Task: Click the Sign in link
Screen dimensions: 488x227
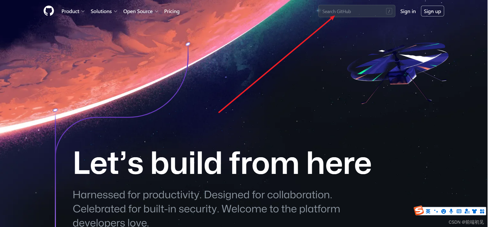Action: (x=408, y=11)
